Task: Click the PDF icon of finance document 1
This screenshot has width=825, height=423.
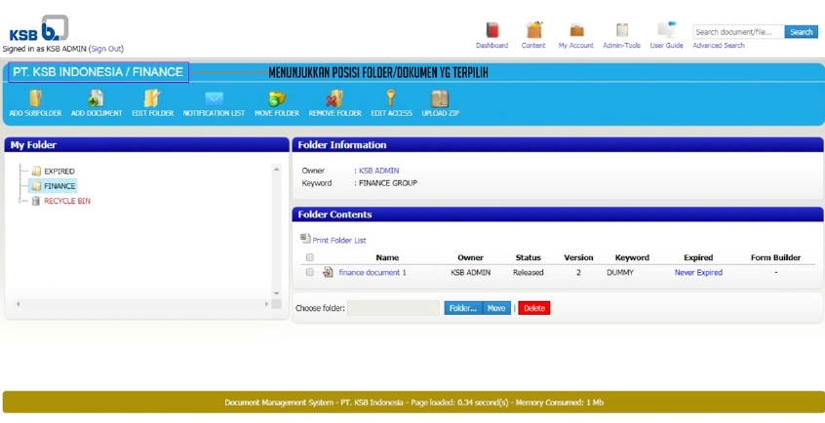Action: point(328,272)
